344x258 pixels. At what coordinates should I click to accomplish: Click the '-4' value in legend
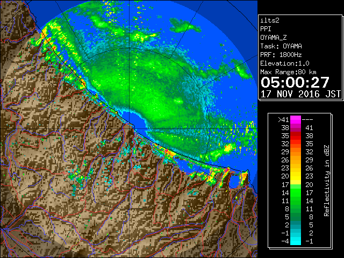point(285,241)
